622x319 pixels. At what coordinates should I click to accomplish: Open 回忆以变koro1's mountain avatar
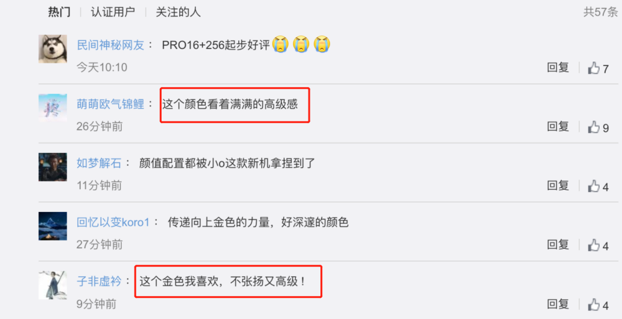pyautogui.click(x=53, y=226)
